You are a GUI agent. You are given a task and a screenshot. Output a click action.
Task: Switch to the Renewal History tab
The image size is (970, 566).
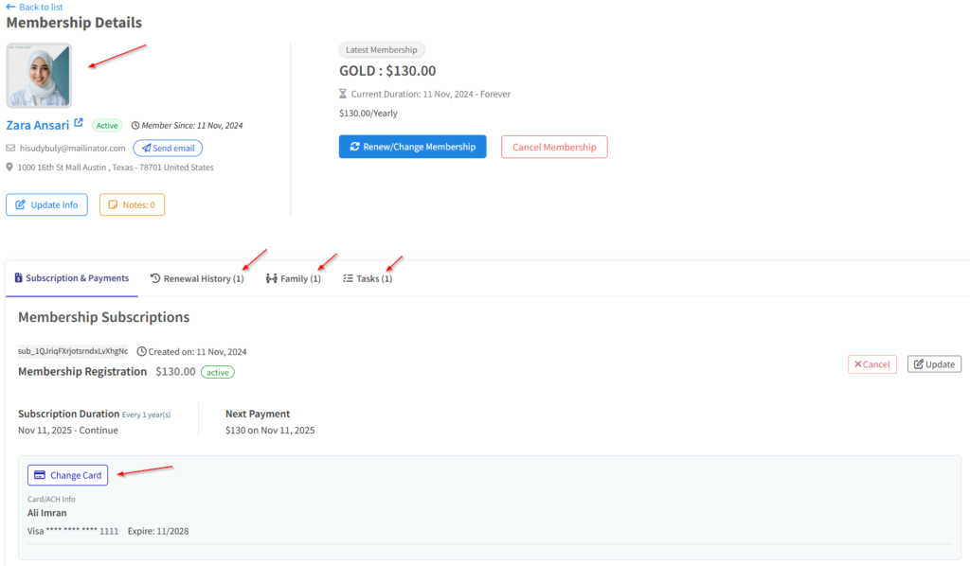click(197, 278)
